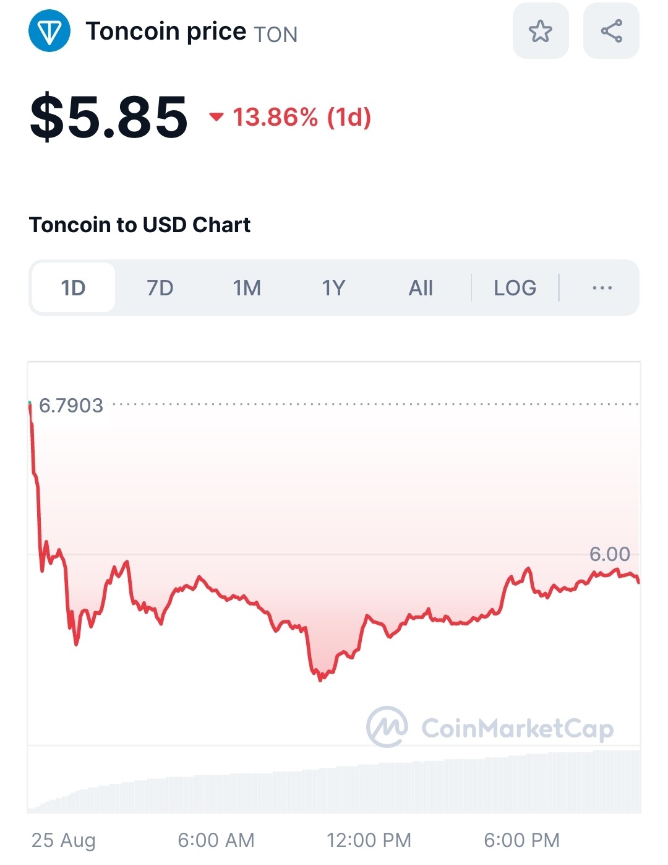This screenshot has height=865, width=668.
Task: Select the All time range
Action: click(421, 288)
